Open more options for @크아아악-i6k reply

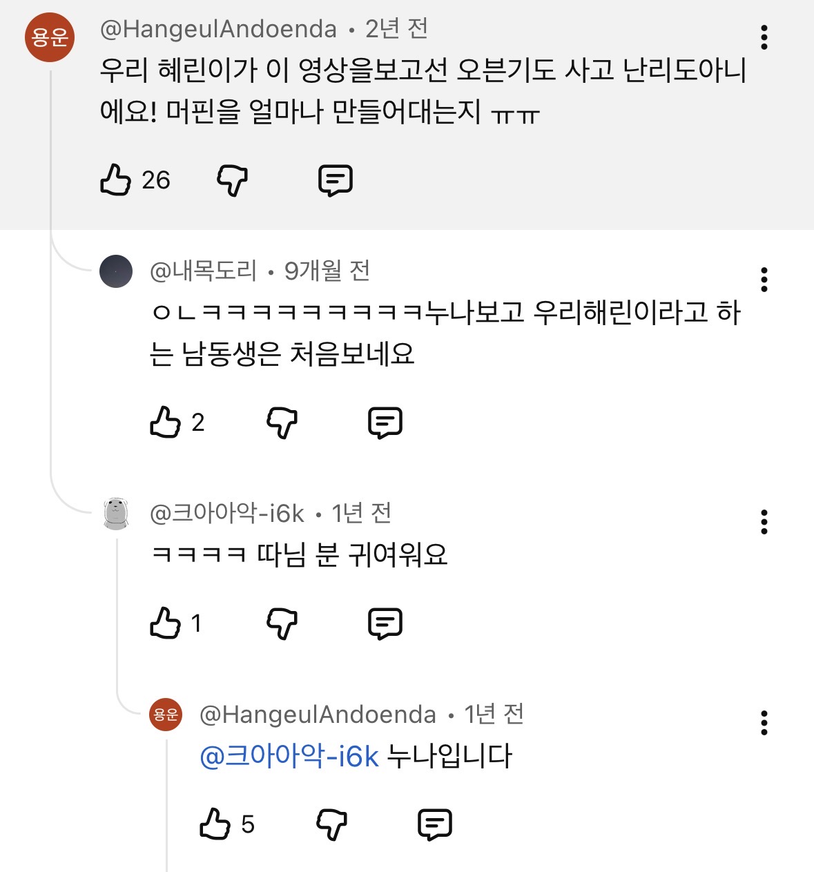pyautogui.click(x=764, y=522)
